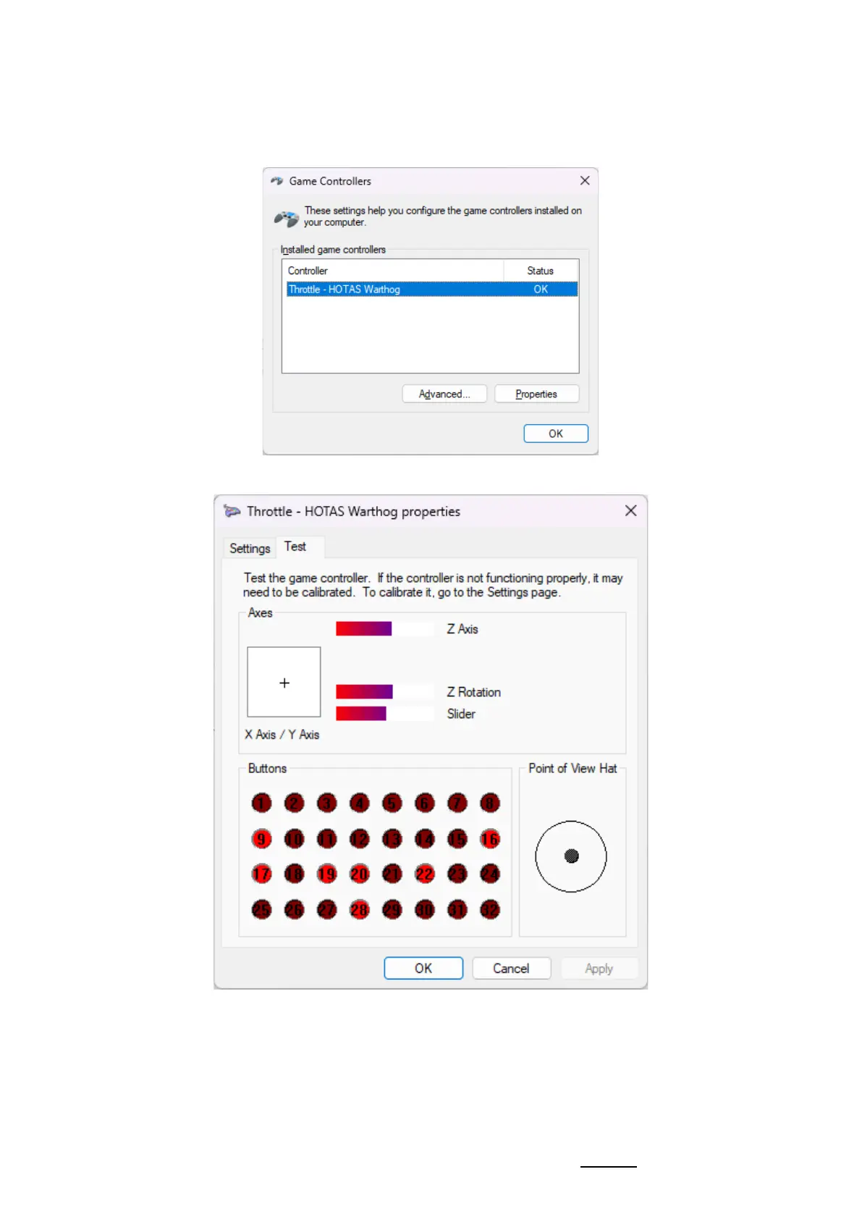Click the lit button indicator 19
Viewport: 862px width, 1219px height.
point(326,874)
